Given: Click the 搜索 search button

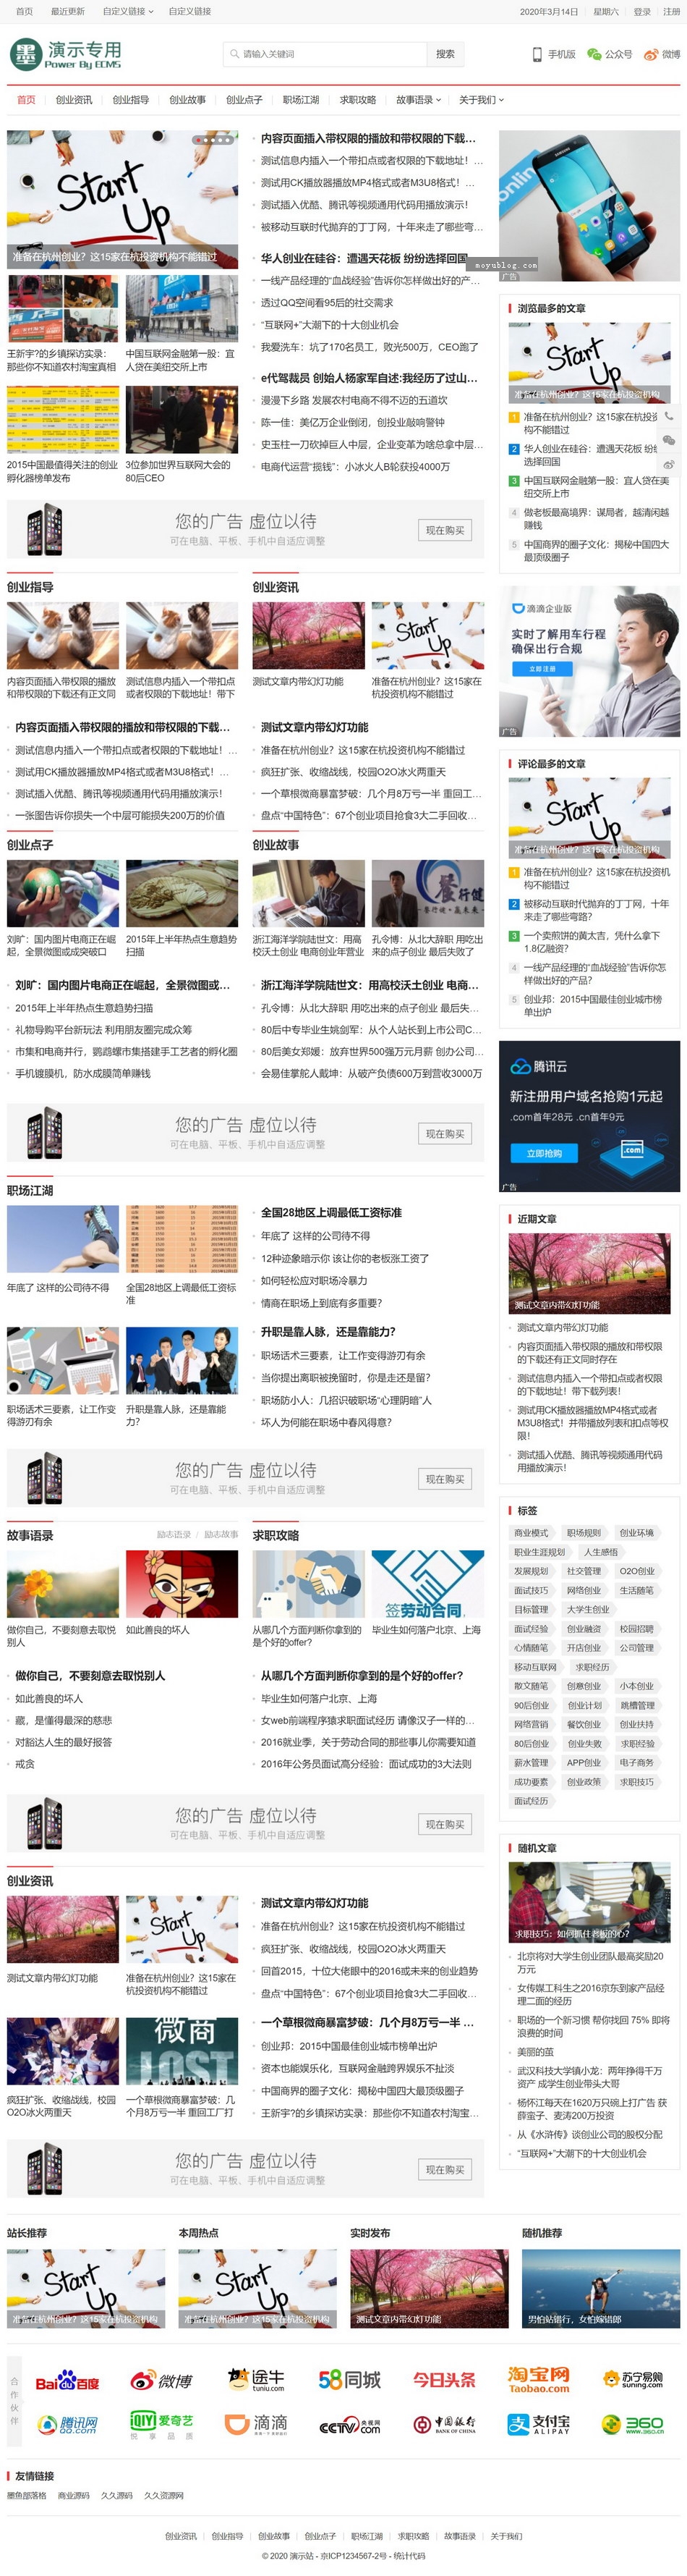Looking at the screenshot, I should [445, 54].
